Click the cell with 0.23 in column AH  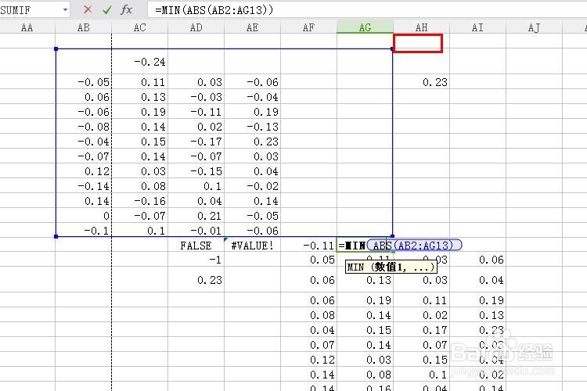pyautogui.click(x=422, y=81)
